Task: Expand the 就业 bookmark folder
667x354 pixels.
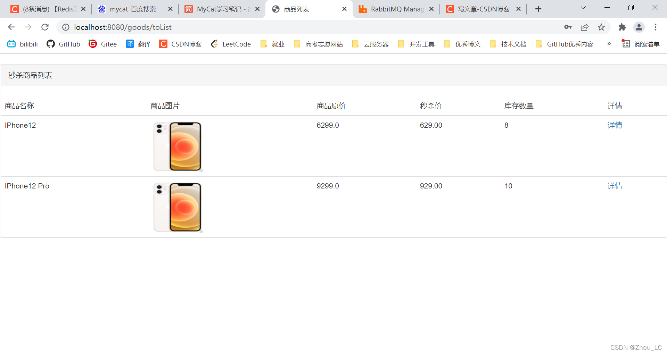Action: click(x=272, y=44)
